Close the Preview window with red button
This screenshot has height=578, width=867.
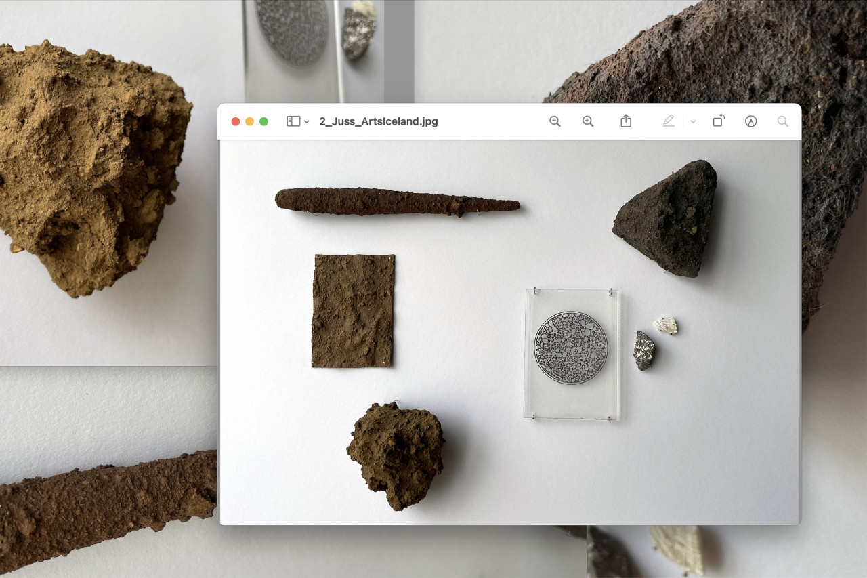[x=236, y=121]
